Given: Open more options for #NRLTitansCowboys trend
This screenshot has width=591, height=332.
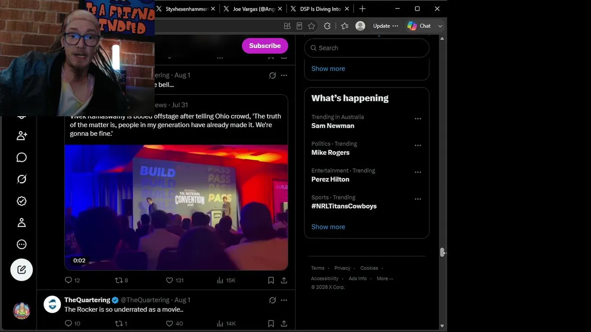Looking at the screenshot, I should [x=418, y=199].
